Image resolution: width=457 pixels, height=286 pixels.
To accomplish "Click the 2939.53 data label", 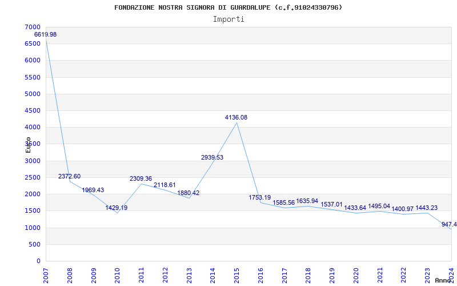I will pos(212,157).
